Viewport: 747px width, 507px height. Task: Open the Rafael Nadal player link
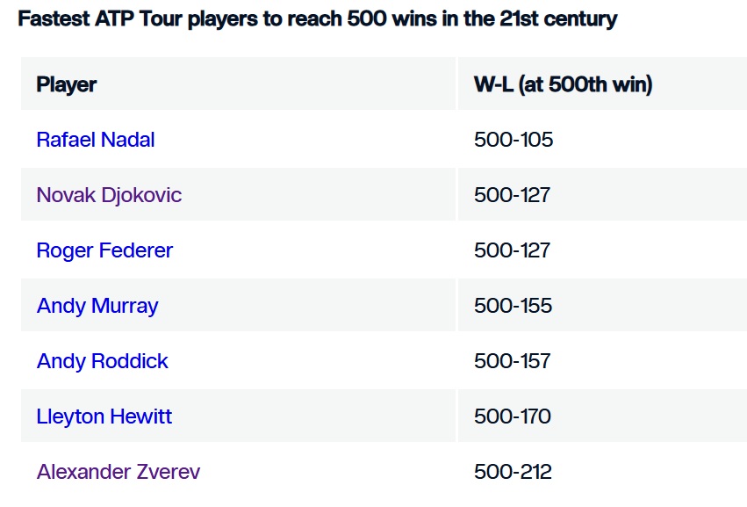tap(96, 140)
